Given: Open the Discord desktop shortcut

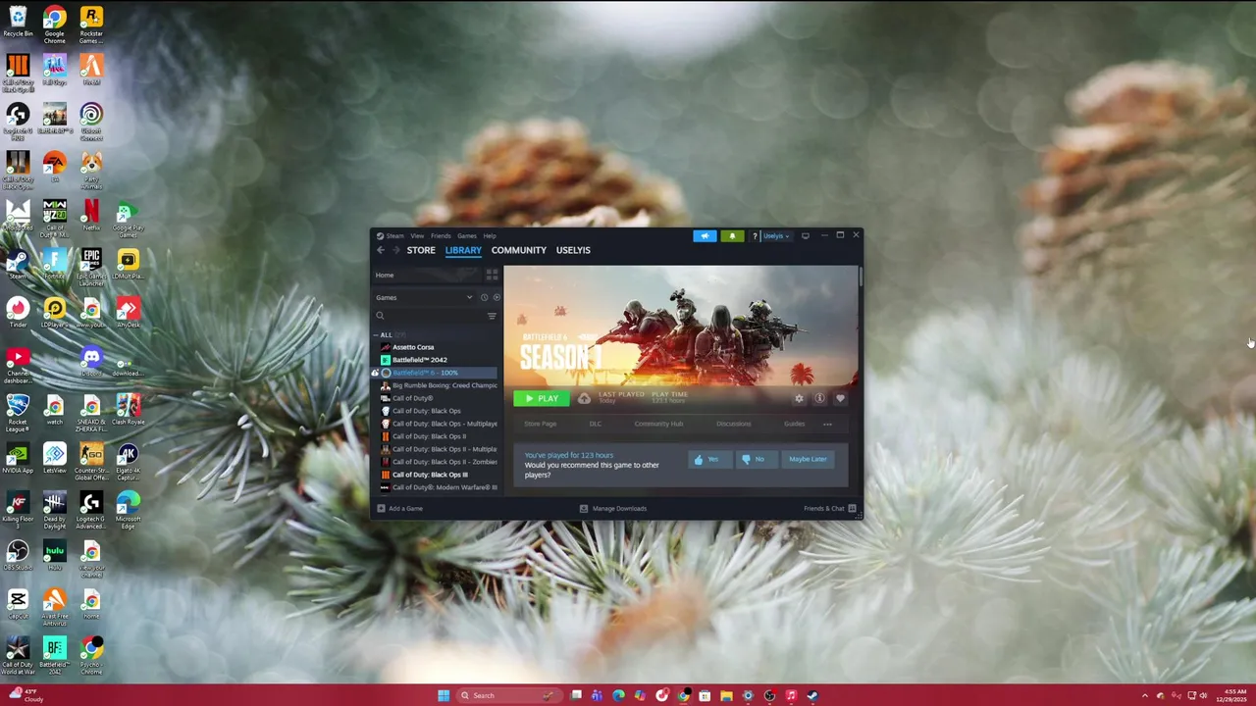Looking at the screenshot, I should coord(91,361).
